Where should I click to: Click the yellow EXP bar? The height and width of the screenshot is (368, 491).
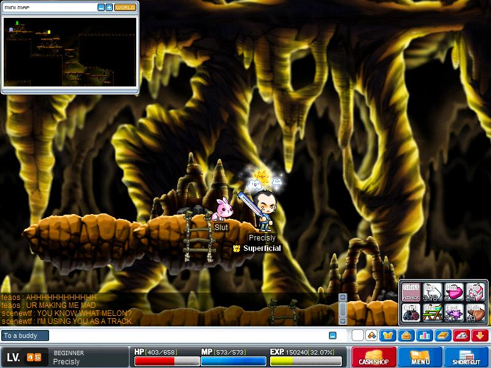coord(306,361)
